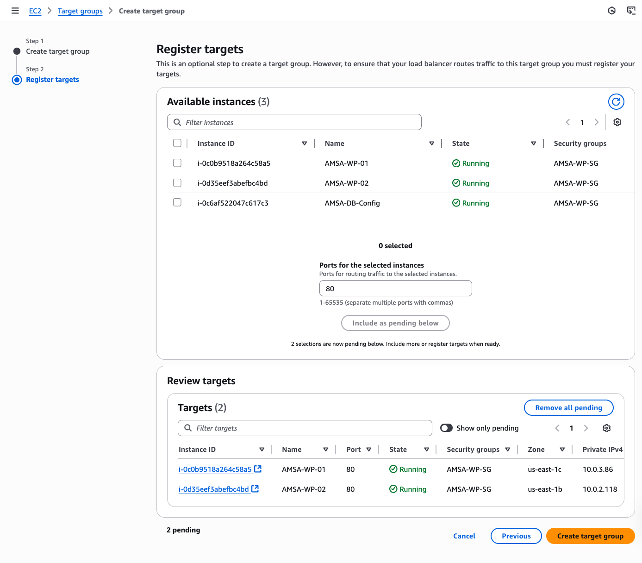Go to next page of available instances

[x=597, y=122]
